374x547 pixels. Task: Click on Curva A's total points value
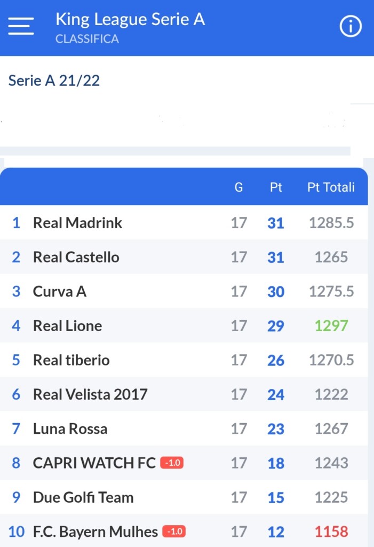[331, 291]
